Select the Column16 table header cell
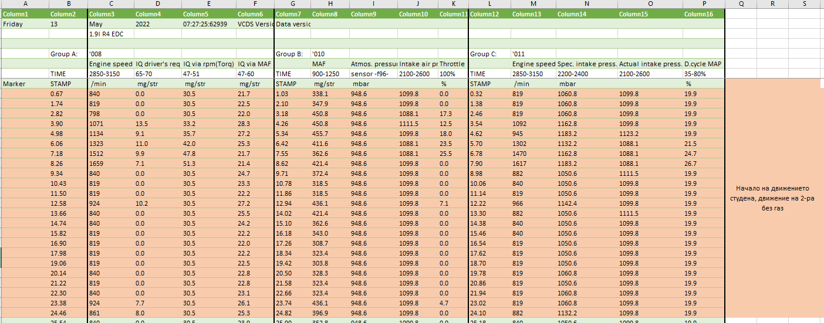 [703, 14]
